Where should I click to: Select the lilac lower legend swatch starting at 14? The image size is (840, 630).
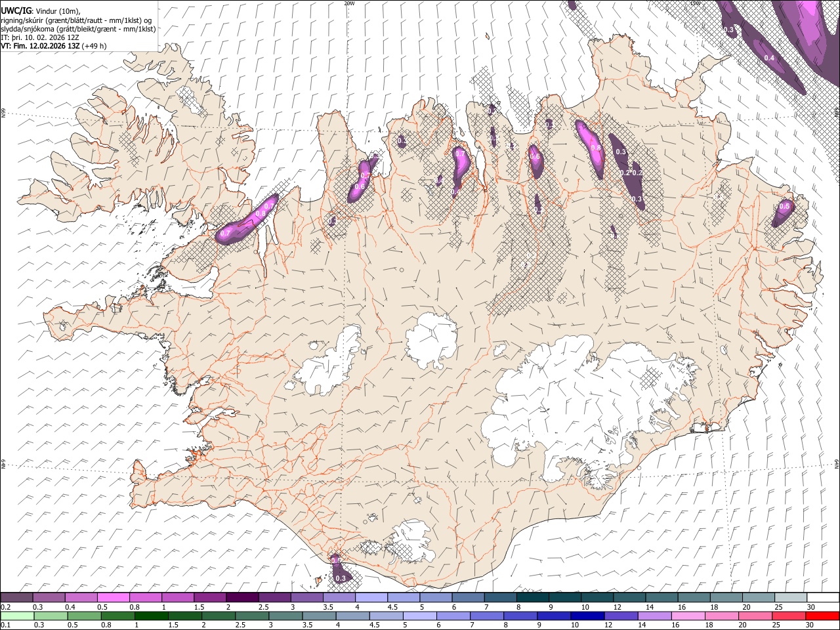(x=654, y=616)
